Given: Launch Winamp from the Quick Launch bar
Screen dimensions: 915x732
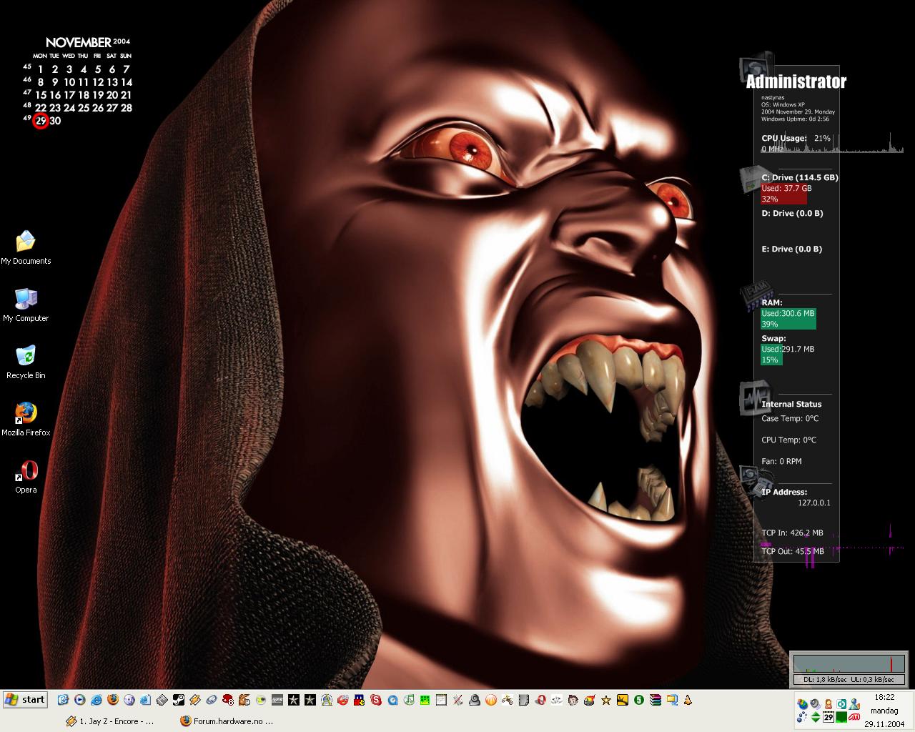Looking at the screenshot, I should 194,700.
